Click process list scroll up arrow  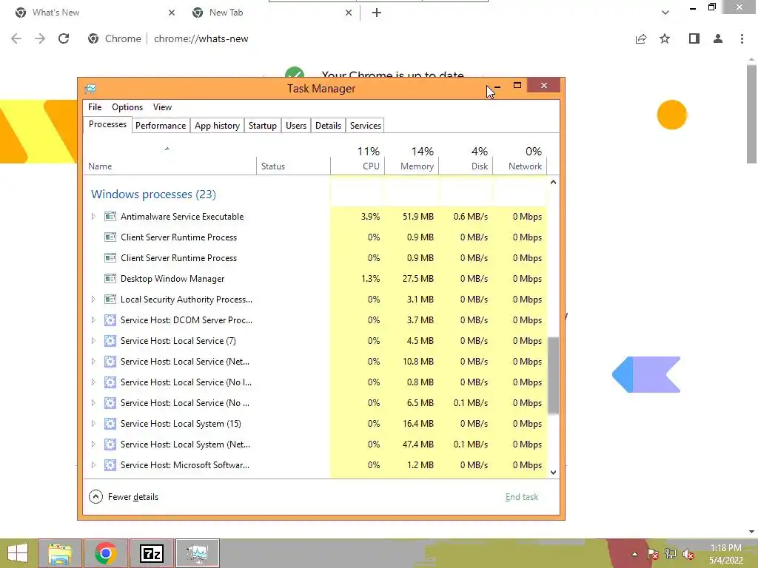(x=553, y=182)
